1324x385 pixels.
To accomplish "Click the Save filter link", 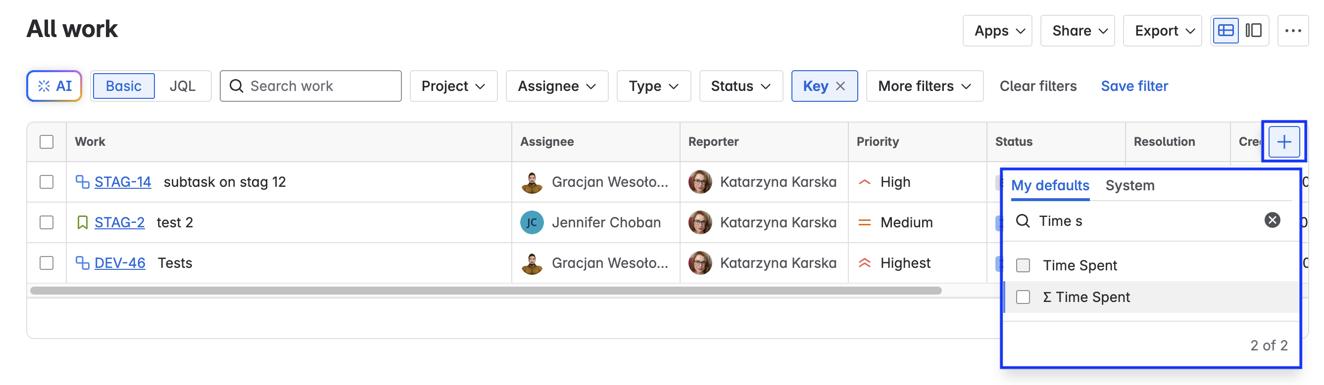I will click(1134, 86).
